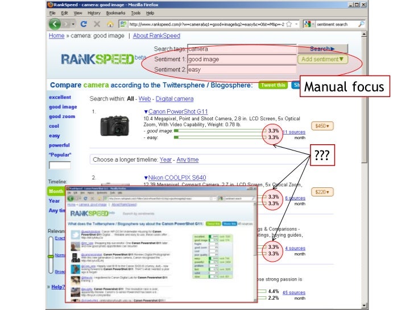This screenshot has height=310, width=414.
Task: Click the page vertical scrollbar thumb
Action: click(365, 100)
